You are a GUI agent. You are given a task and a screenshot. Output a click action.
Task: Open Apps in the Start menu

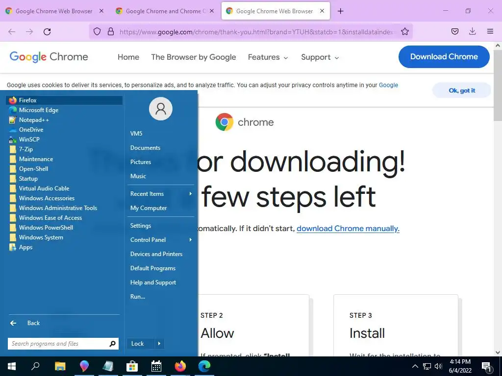click(64, 247)
